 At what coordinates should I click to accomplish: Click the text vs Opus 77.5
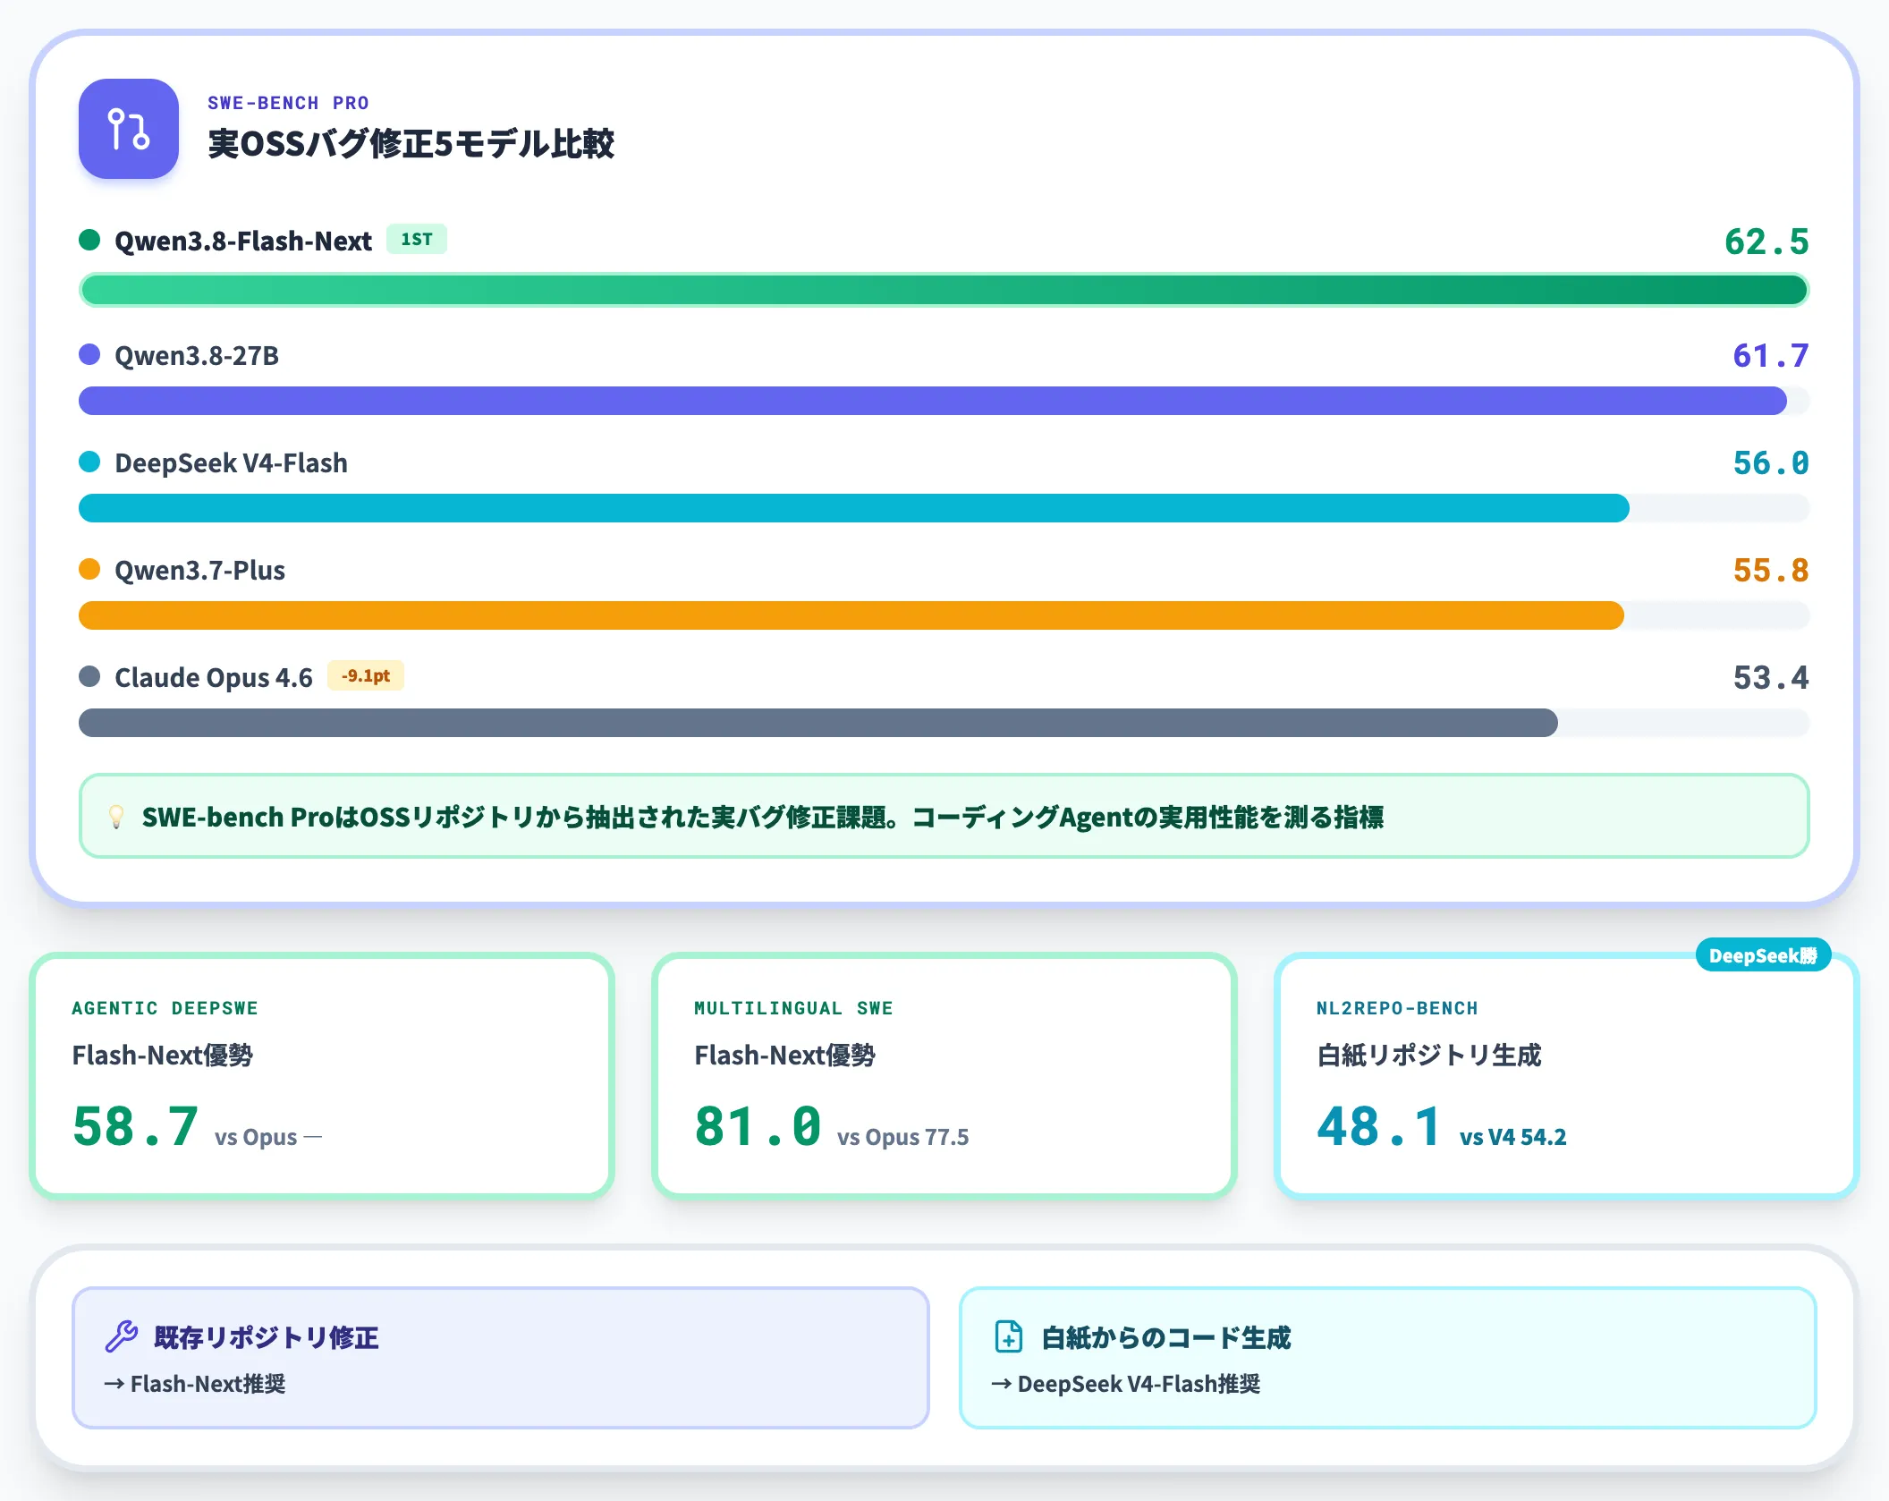902,1137
